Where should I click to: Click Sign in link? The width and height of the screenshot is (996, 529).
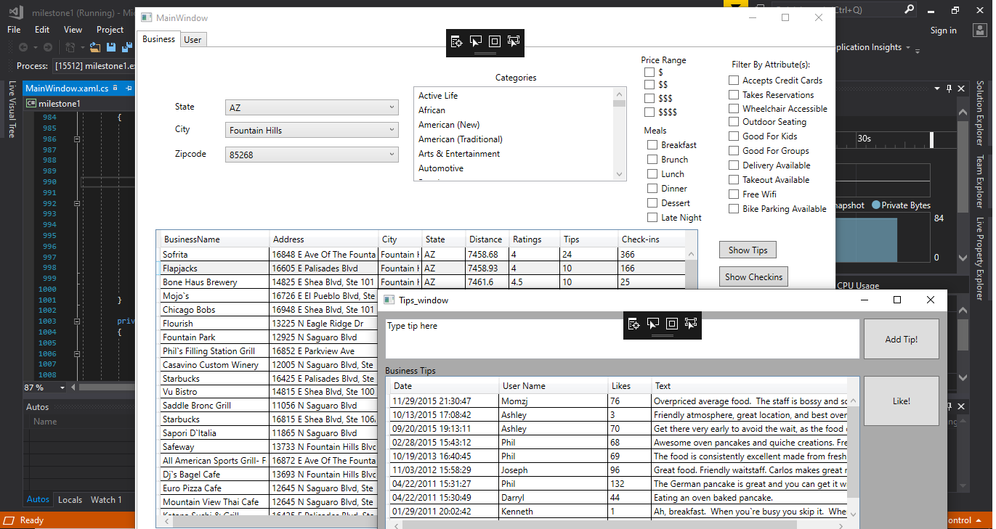[943, 30]
